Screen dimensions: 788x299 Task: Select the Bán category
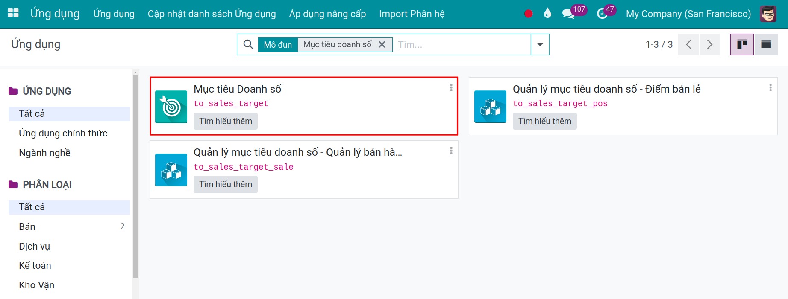coord(69,226)
